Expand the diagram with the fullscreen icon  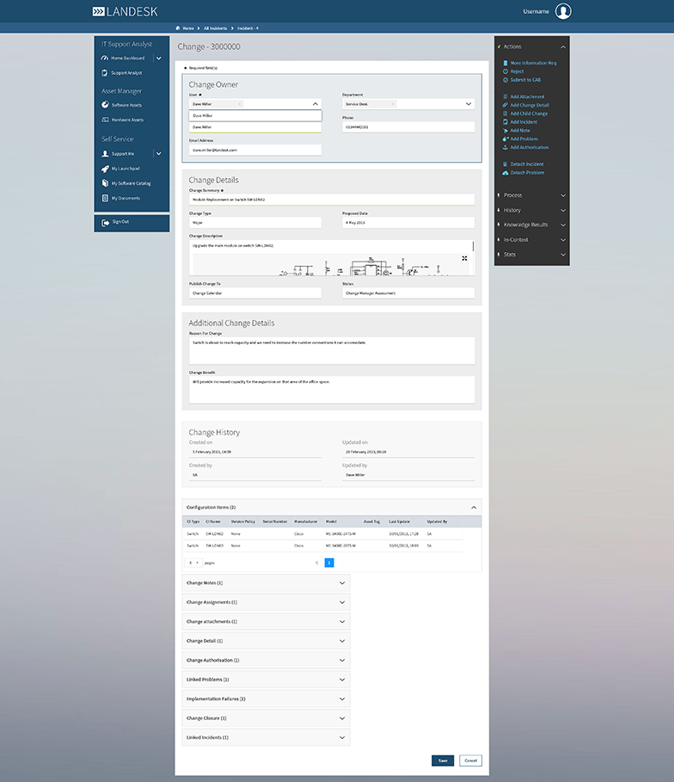465,258
